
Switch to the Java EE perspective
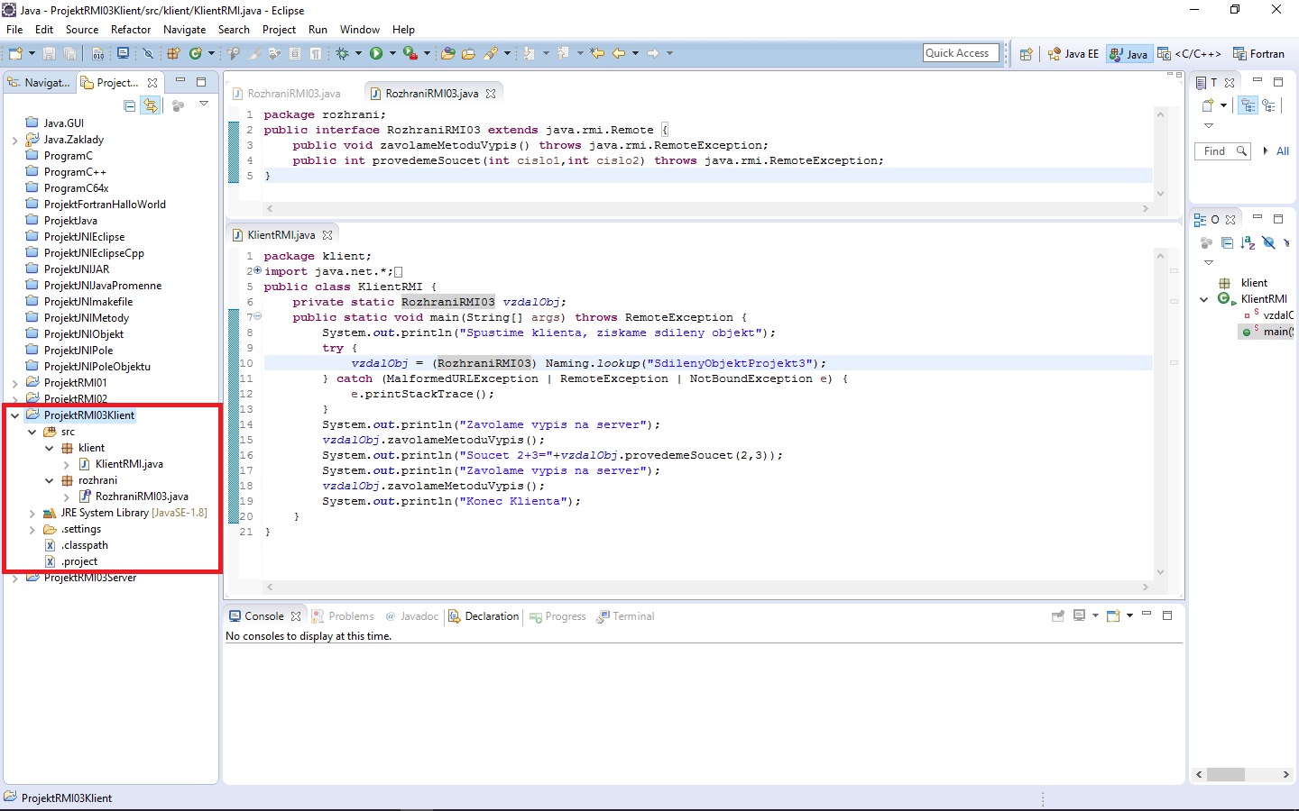coord(1073,53)
